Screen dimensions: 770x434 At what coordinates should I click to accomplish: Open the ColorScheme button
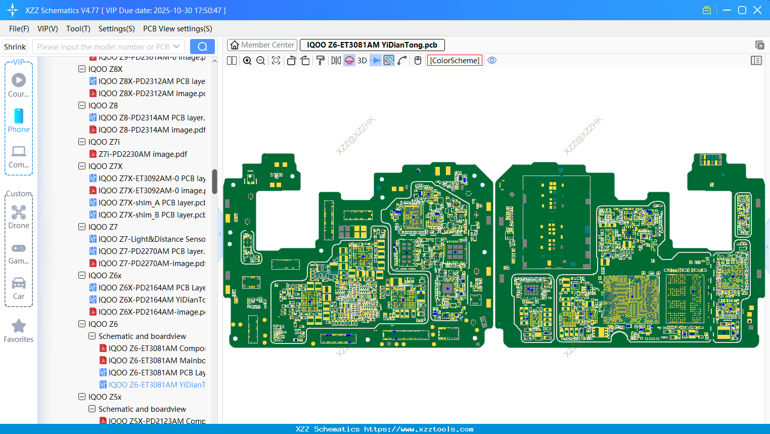[455, 61]
